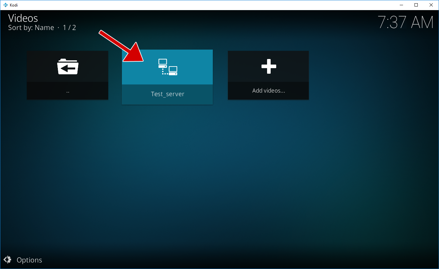Click the Options gear icon
The width and height of the screenshot is (439, 269).
[8, 260]
